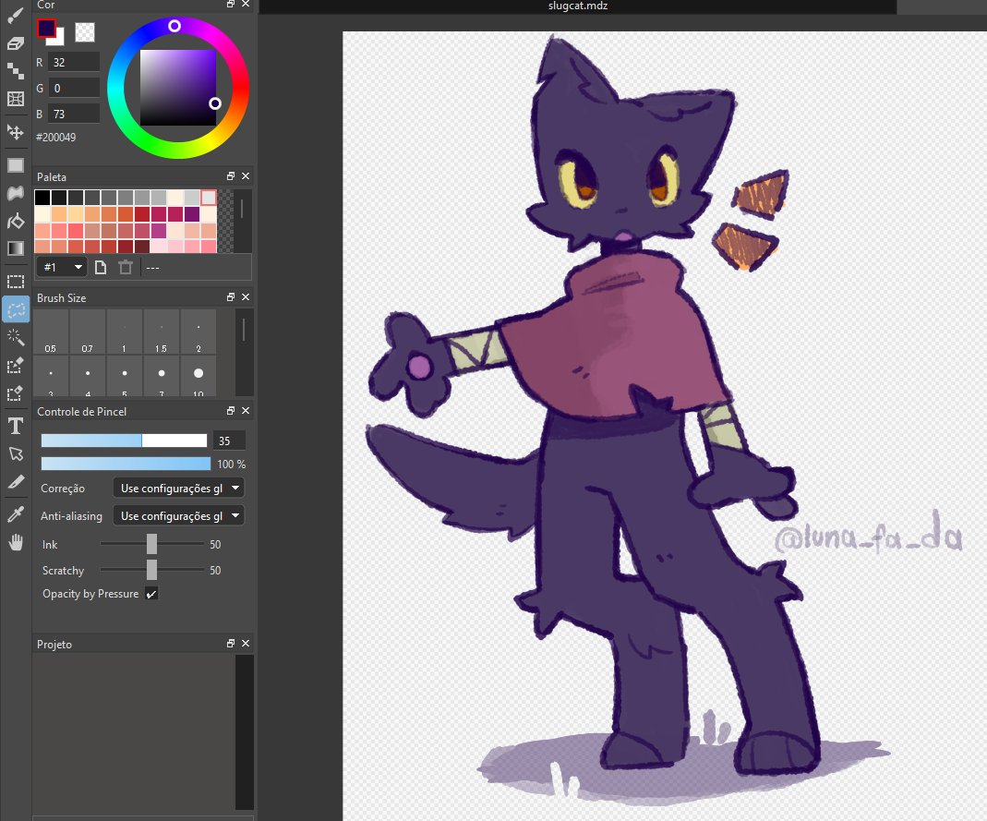This screenshot has height=821, width=987.
Task: Click the saturation square picker handle
Action: (x=215, y=103)
